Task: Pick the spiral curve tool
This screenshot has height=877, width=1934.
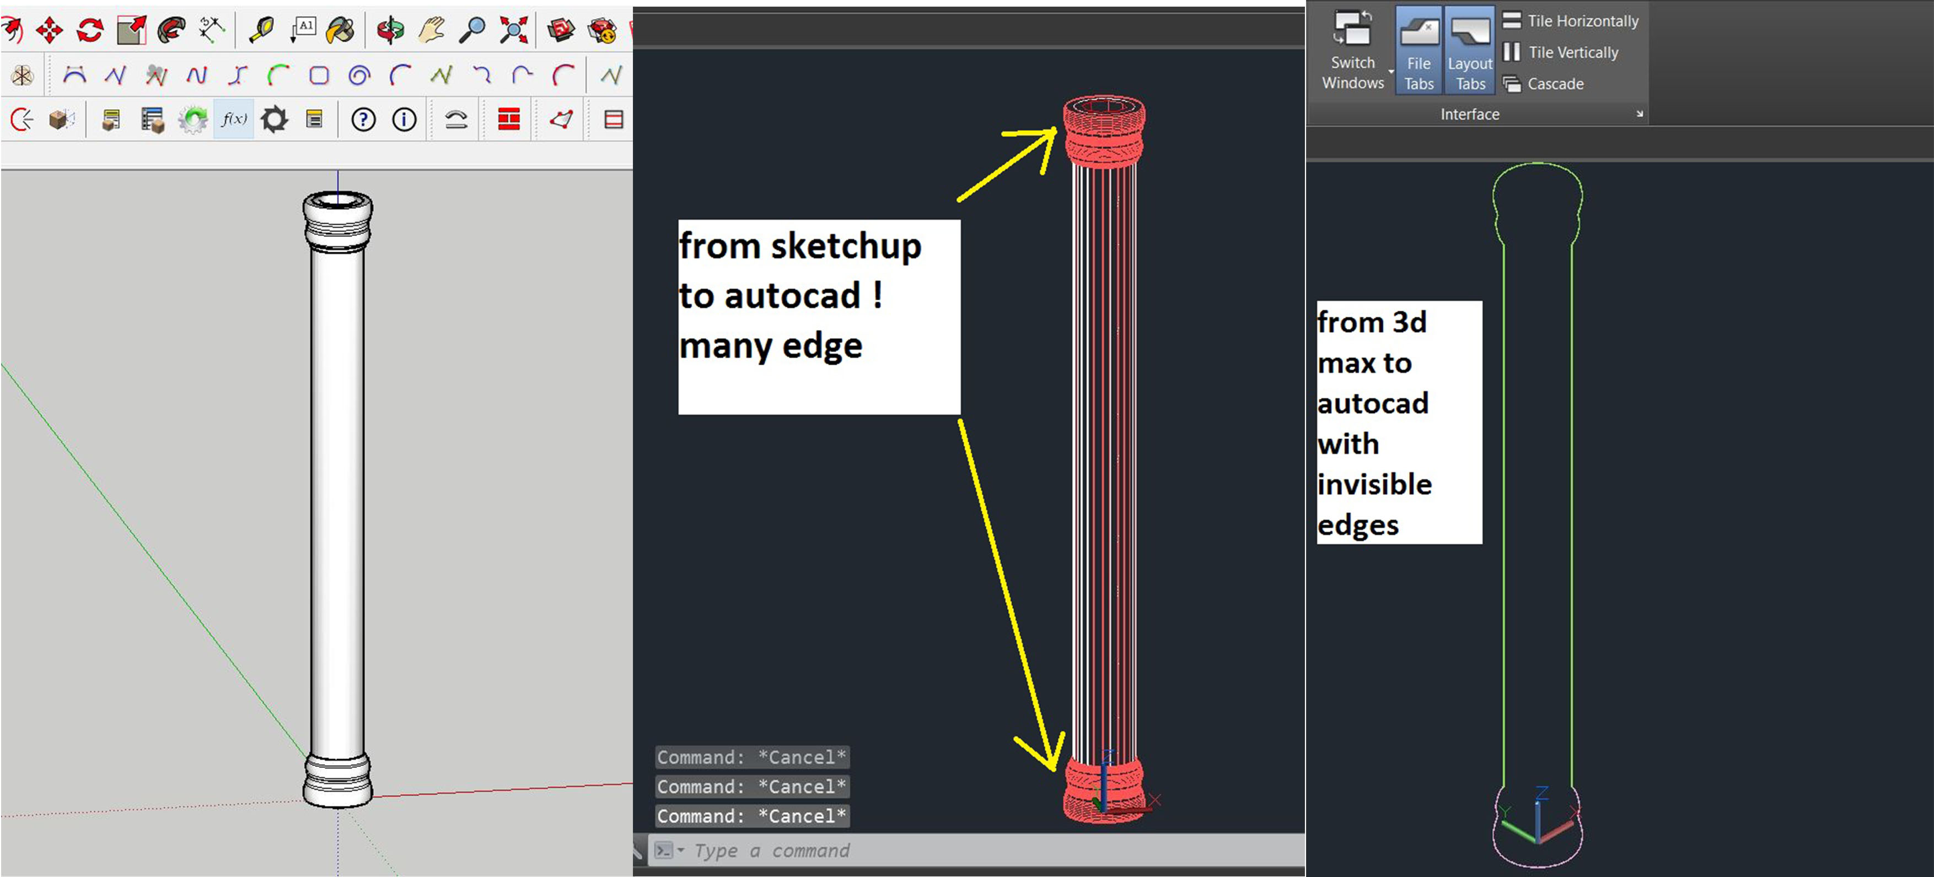Action: pyautogui.click(x=359, y=75)
